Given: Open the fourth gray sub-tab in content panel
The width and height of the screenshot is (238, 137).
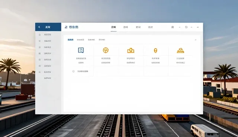Looking at the screenshot, I should (102, 39).
